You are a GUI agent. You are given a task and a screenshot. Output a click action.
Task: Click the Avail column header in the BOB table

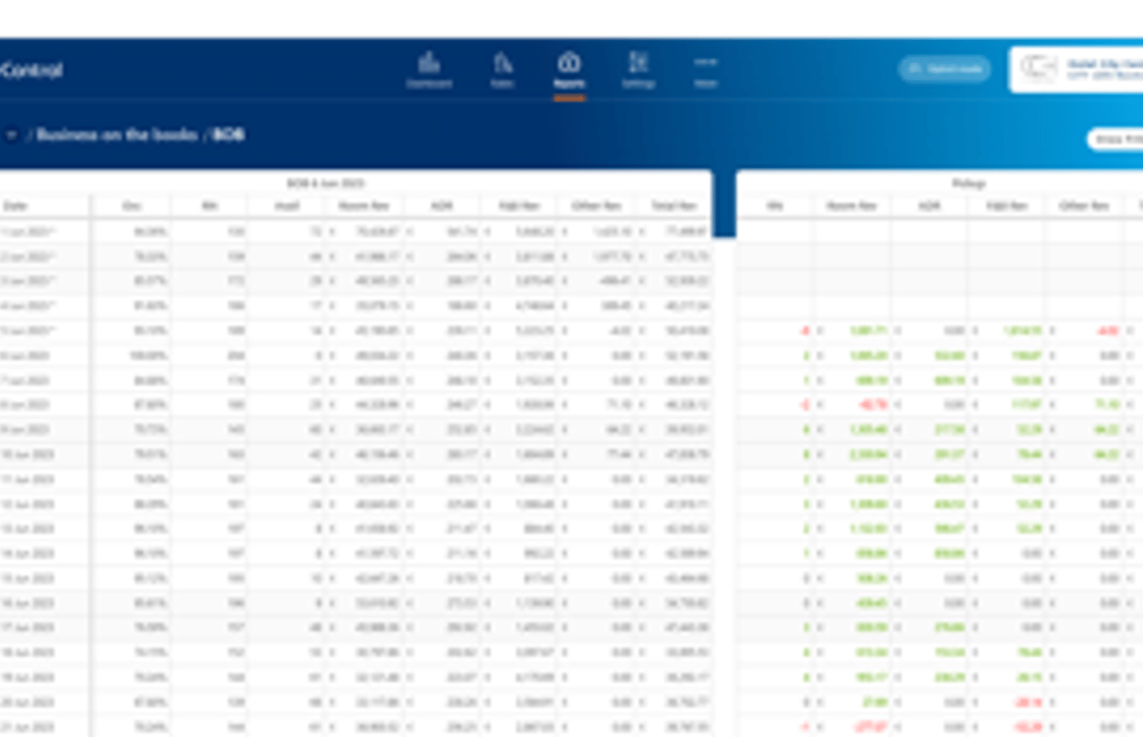pos(287,206)
